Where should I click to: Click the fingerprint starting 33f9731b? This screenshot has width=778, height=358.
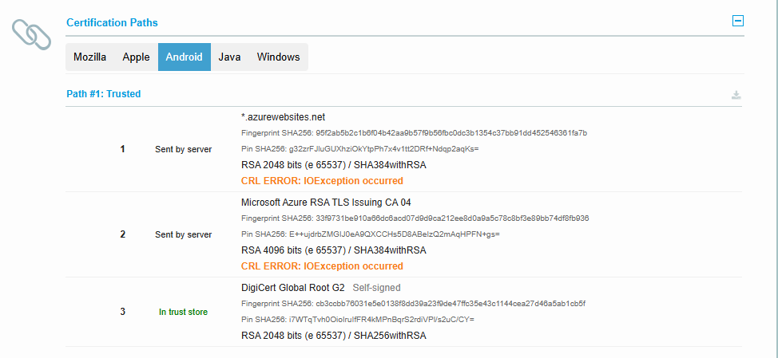[x=415, y=218]
